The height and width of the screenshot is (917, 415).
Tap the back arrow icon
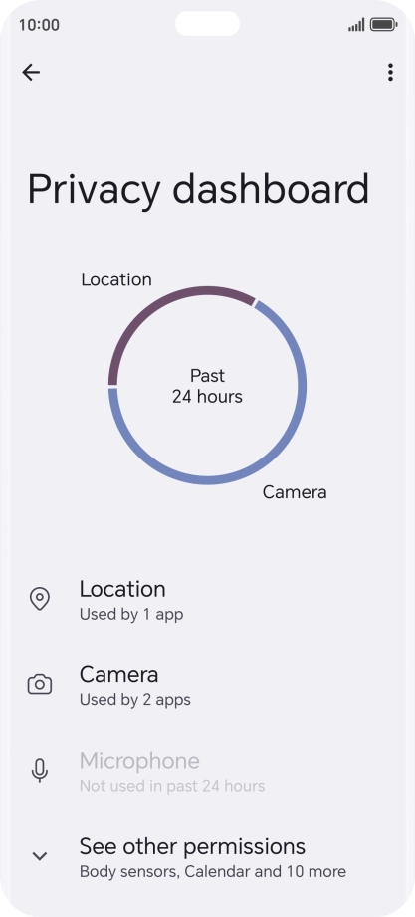click(31, 72)
